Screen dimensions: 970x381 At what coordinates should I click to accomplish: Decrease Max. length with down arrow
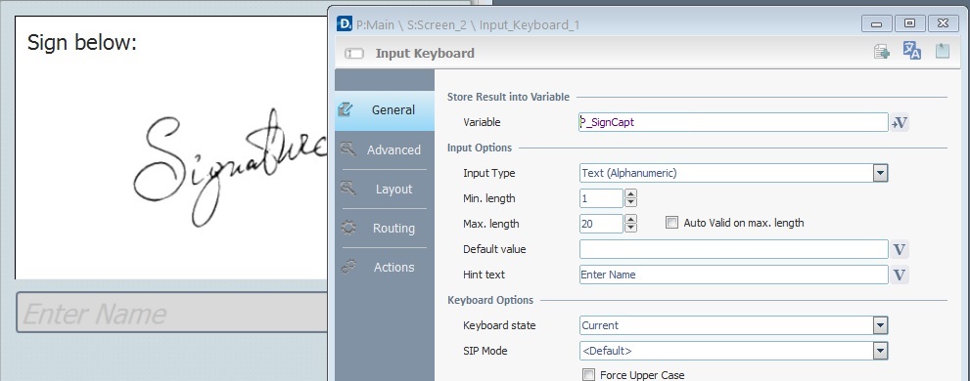click(630, 228)
